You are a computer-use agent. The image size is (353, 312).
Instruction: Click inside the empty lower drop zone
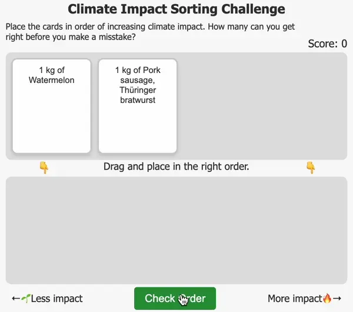(x=176, y=230)
